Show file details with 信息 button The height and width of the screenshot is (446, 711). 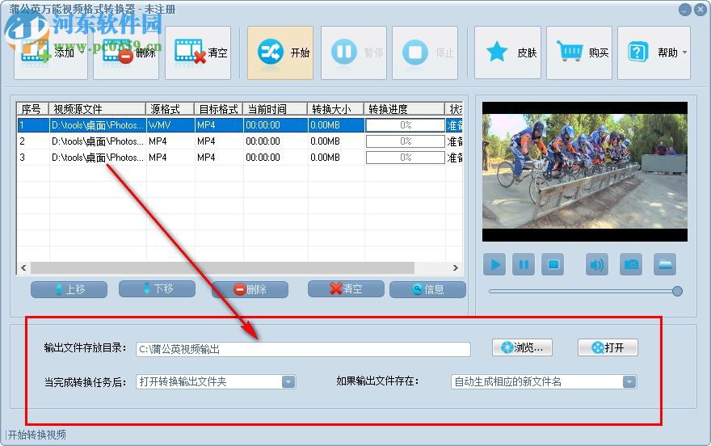coord(427,289)
